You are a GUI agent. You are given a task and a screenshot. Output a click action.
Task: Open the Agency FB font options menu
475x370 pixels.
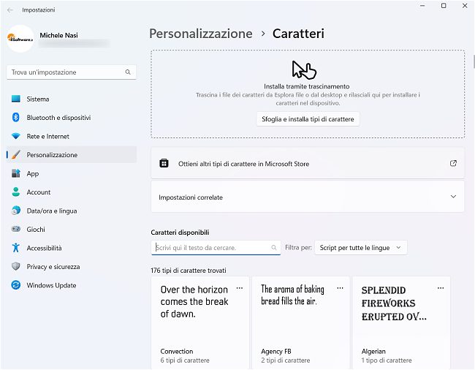coord(341,288)
